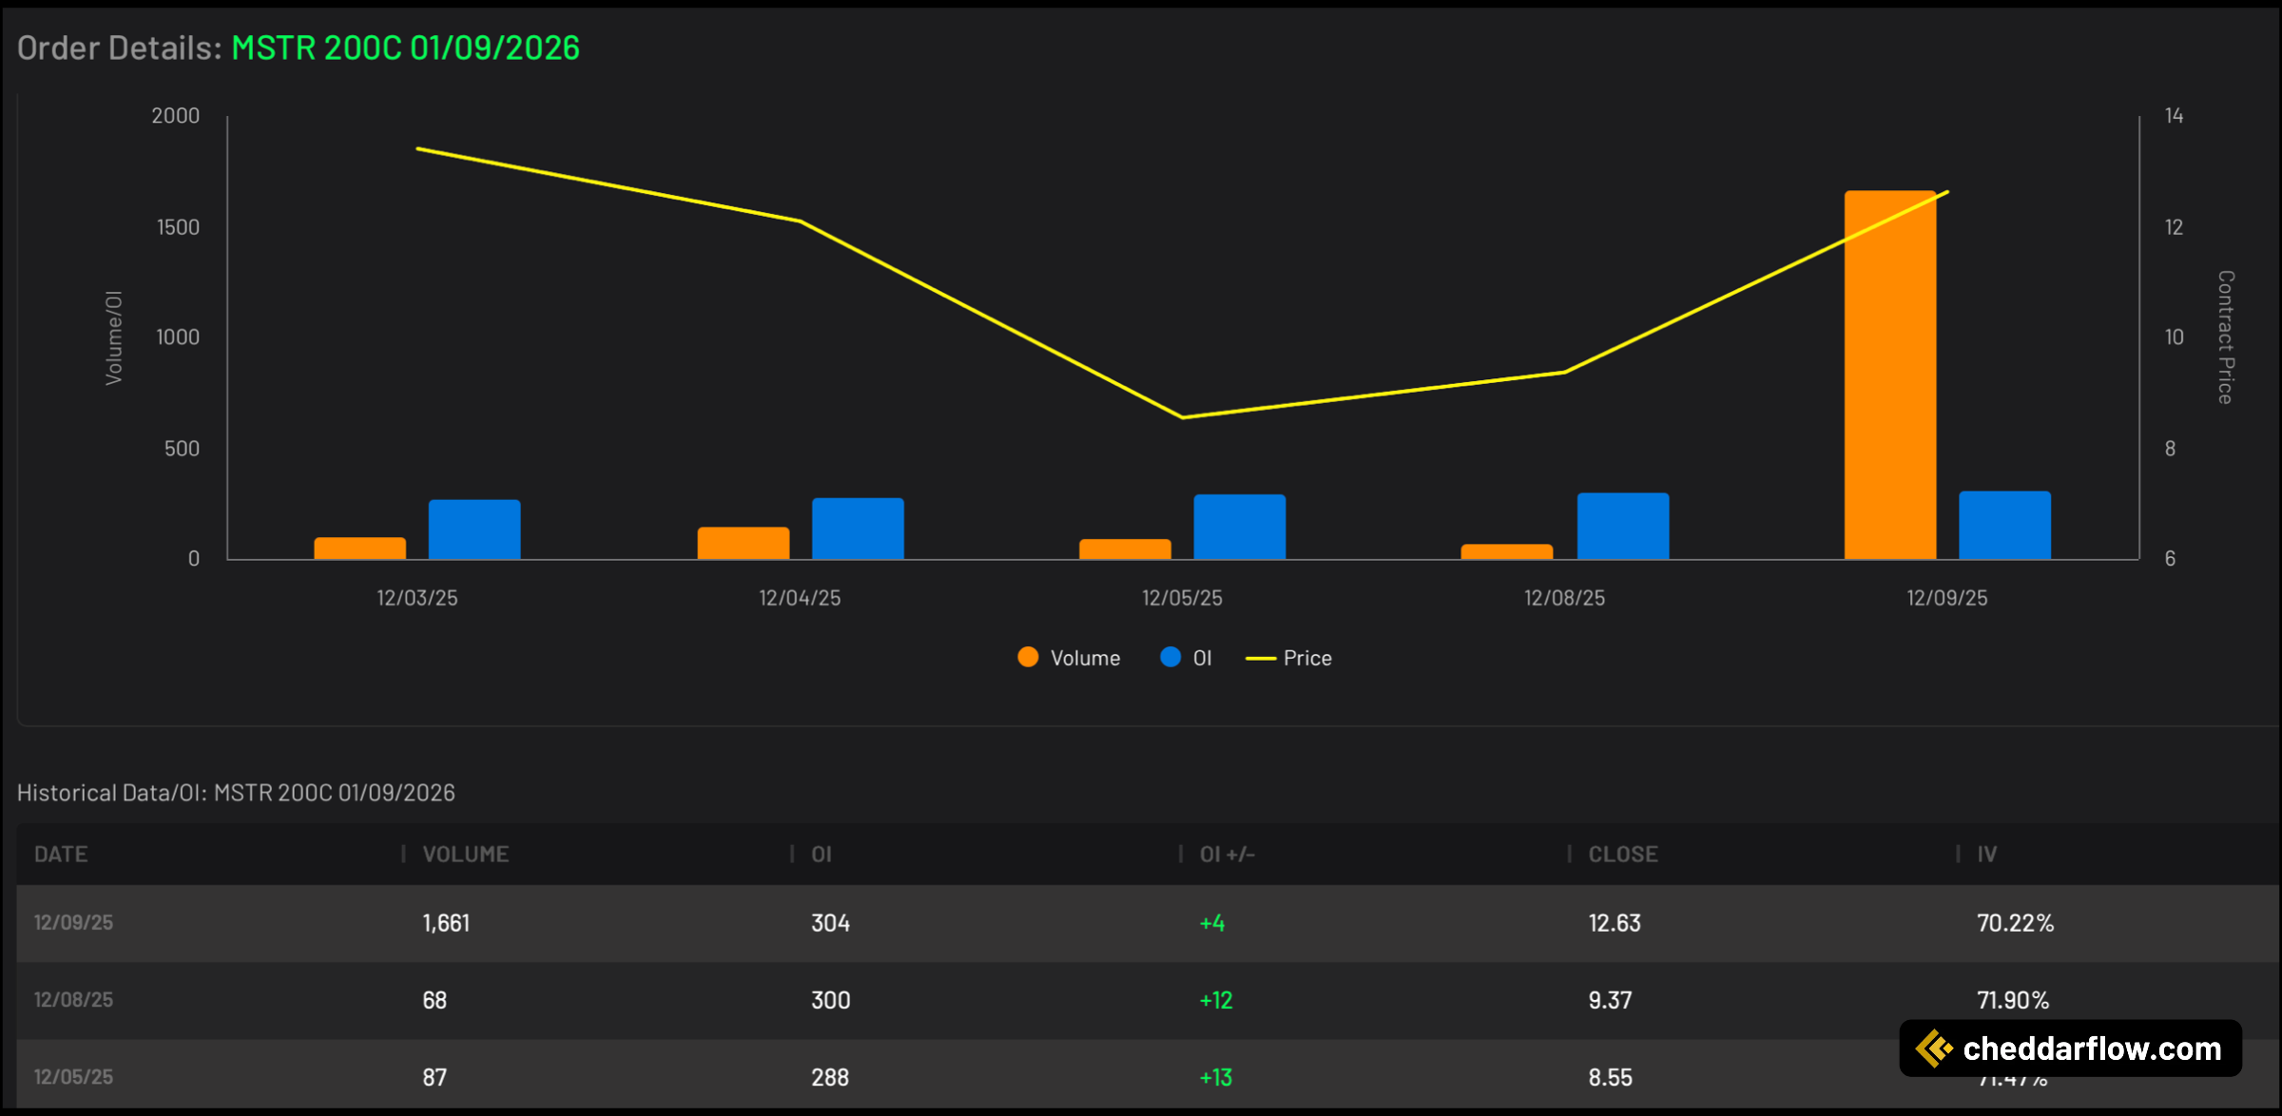This screenshot has height=1116, width=2282.
Task: Click the price line point above 12/08/25
Action: [1565, 372]
